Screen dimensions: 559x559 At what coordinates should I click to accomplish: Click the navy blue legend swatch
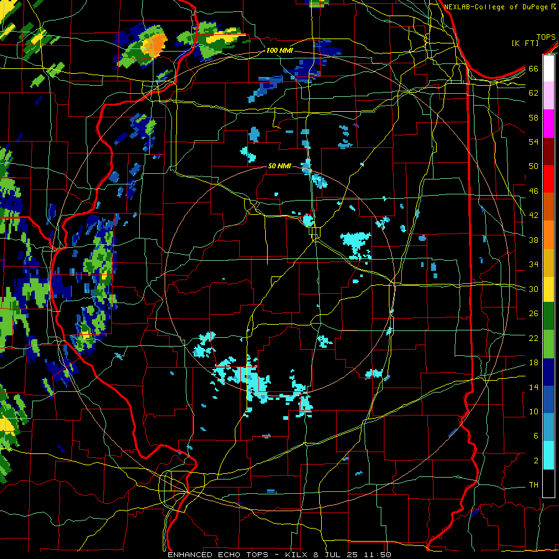[x=548, y=372]
